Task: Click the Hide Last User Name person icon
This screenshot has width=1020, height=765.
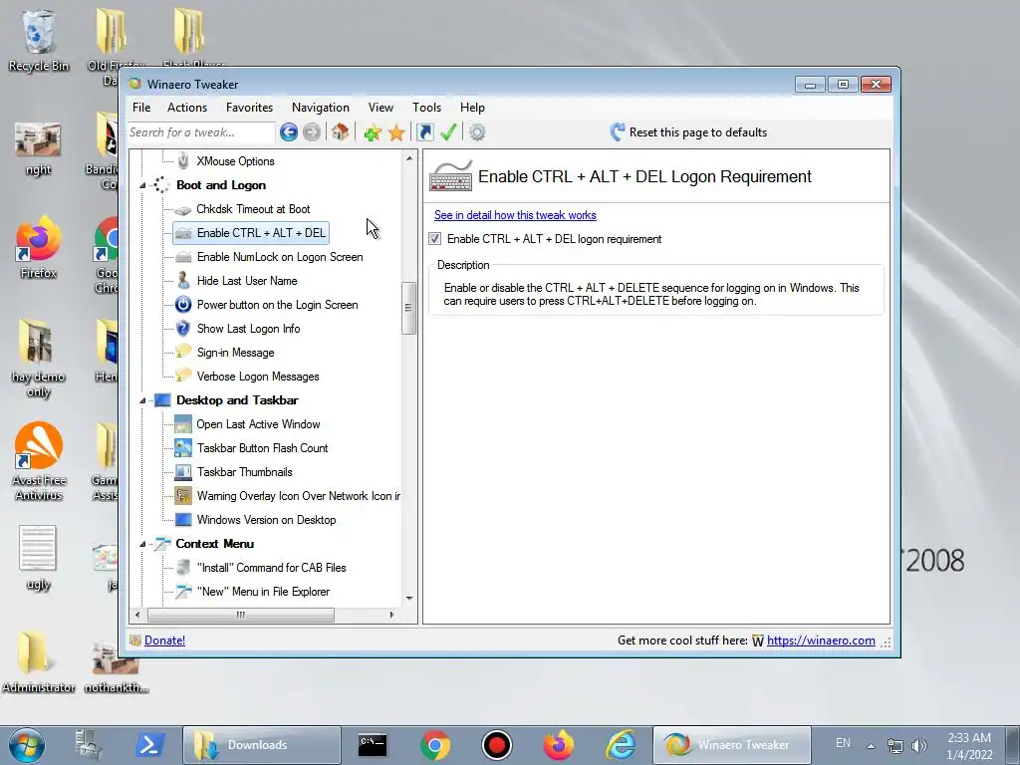Action: (x=183, y=280)
